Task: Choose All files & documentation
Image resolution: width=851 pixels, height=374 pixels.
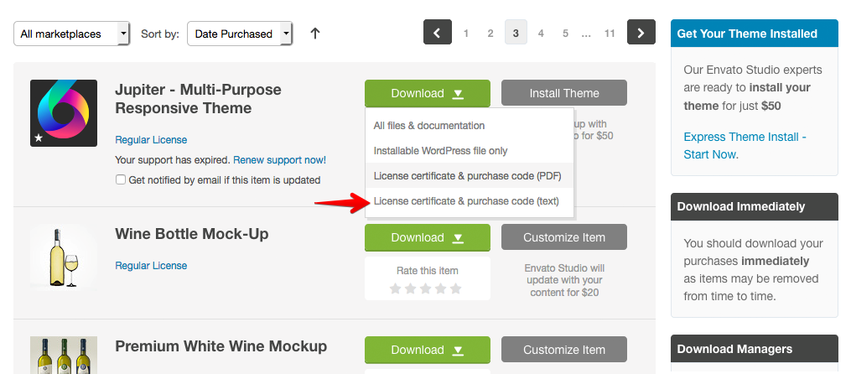Action: (x=470, y=126)
